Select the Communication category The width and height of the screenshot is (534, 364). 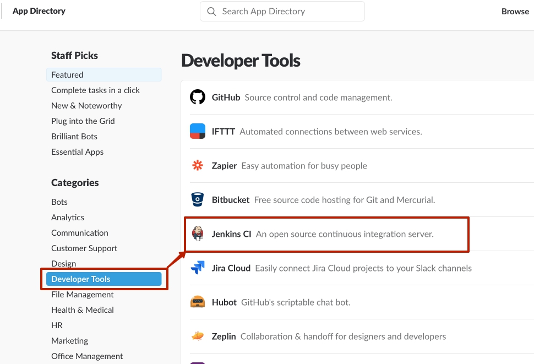pos(80,232)
